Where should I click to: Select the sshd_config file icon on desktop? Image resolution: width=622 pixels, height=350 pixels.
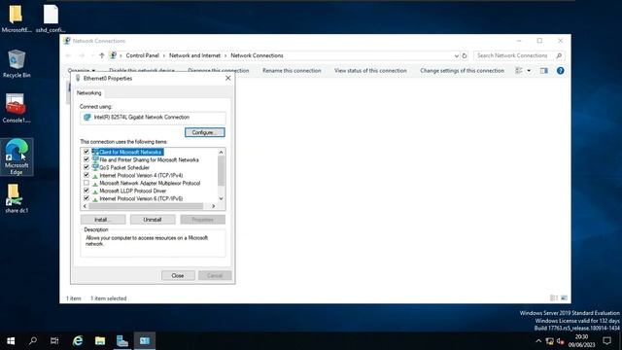51,18
